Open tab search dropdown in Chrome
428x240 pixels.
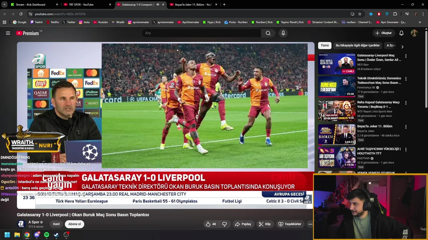pos(4,5)
